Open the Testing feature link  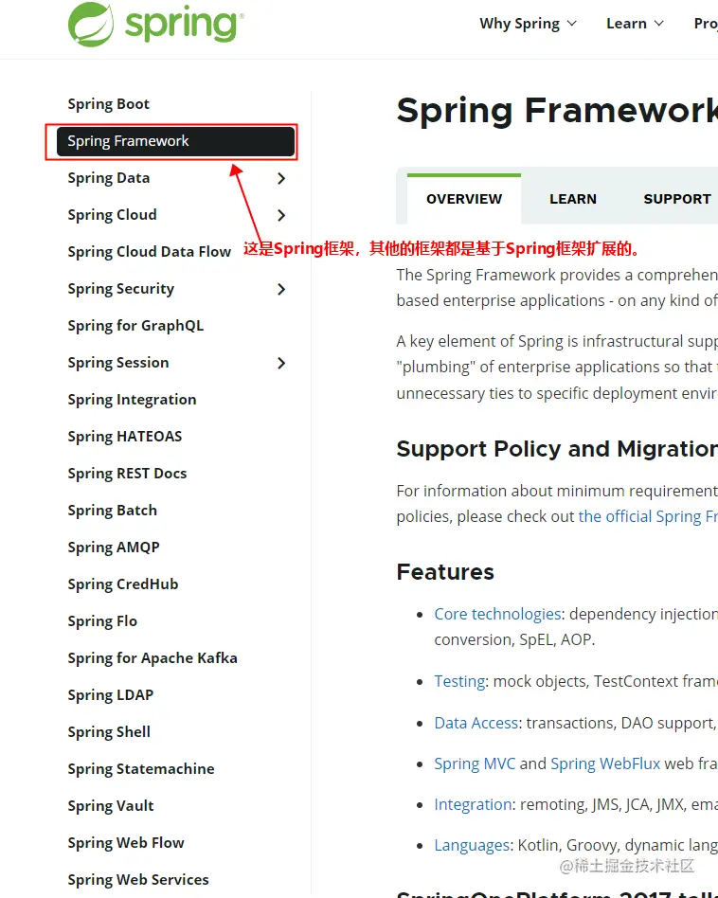(x=459, y=681)
